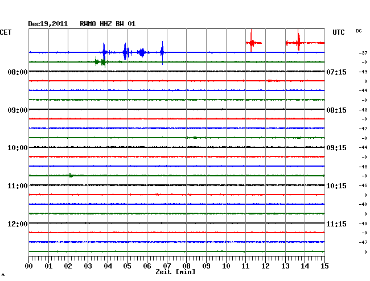Select the 10:15 UTC time label

tap(336, 186)
